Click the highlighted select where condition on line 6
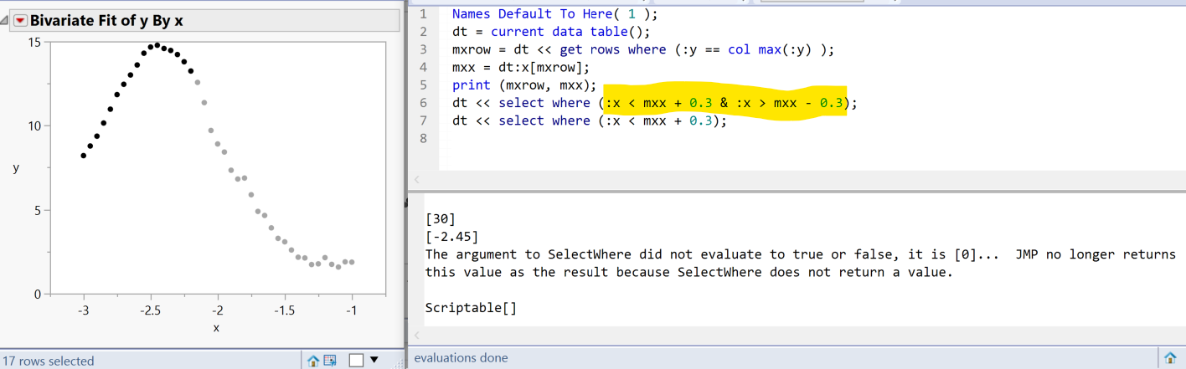 click(725, 103)
